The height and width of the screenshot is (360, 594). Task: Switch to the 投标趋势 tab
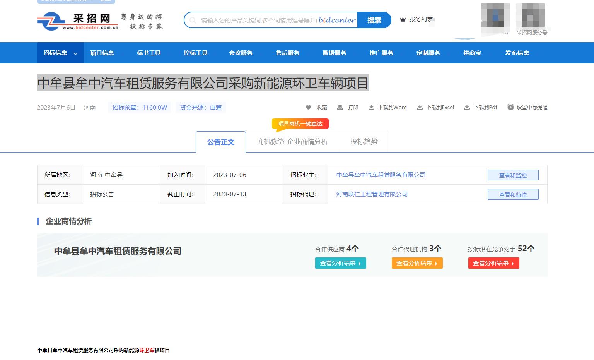pyautogui.click(x=364, y=141)
